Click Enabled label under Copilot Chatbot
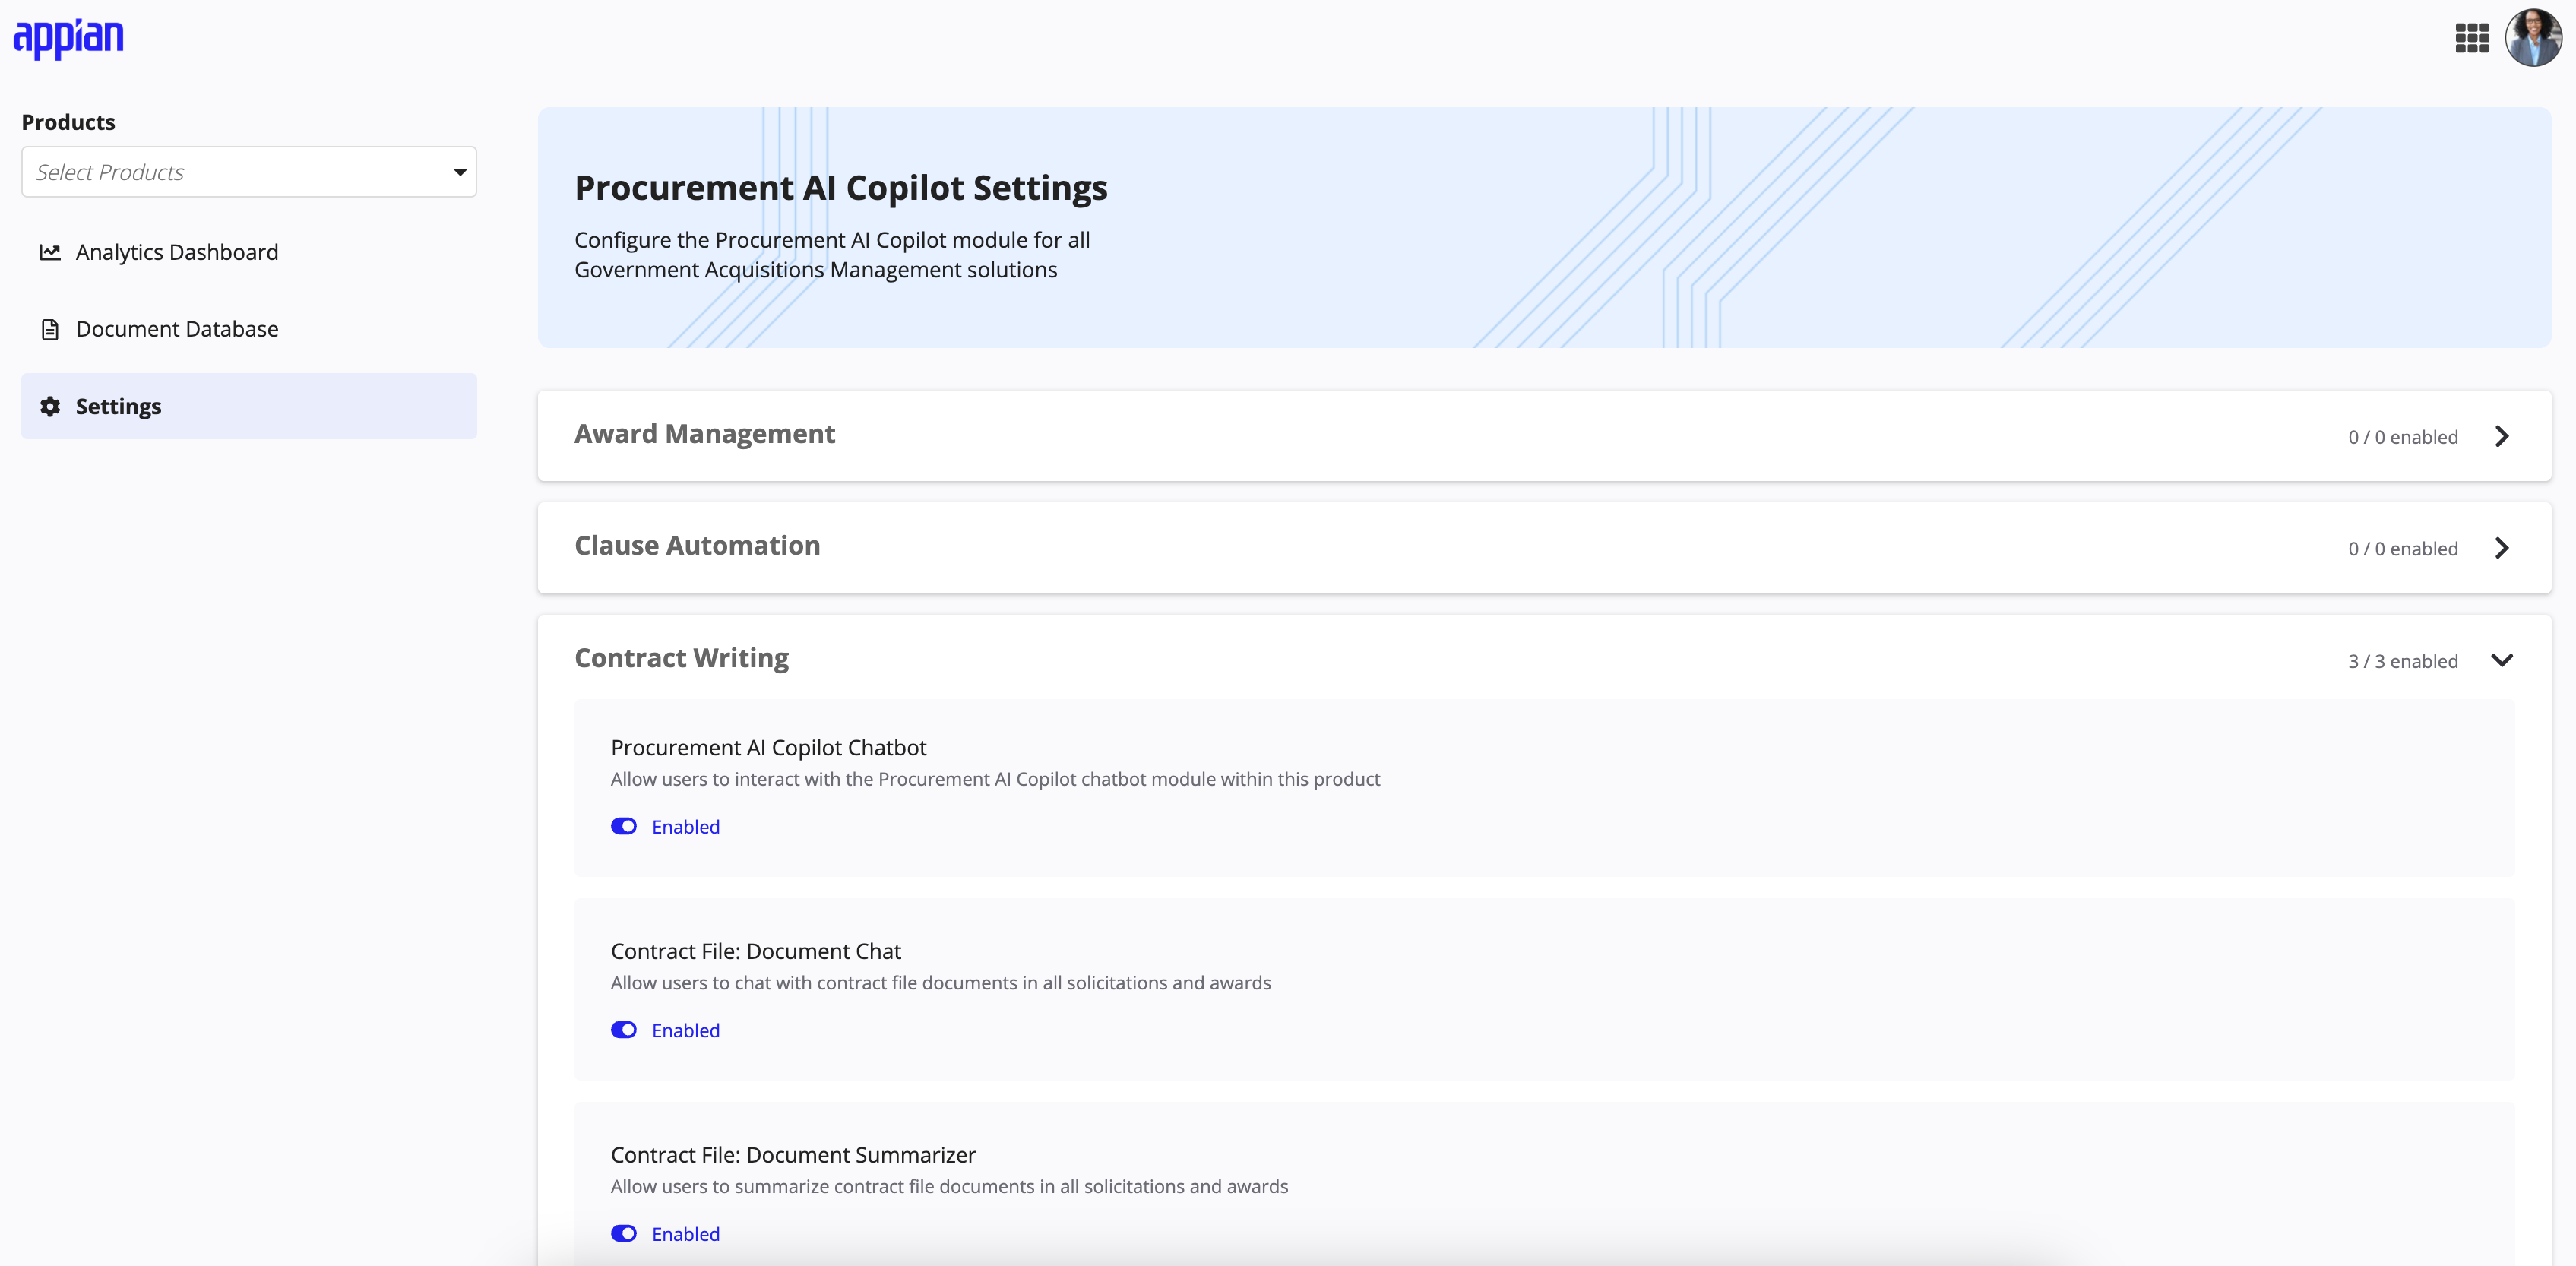Screen dimensions: 2576x1266 point(686,827)
